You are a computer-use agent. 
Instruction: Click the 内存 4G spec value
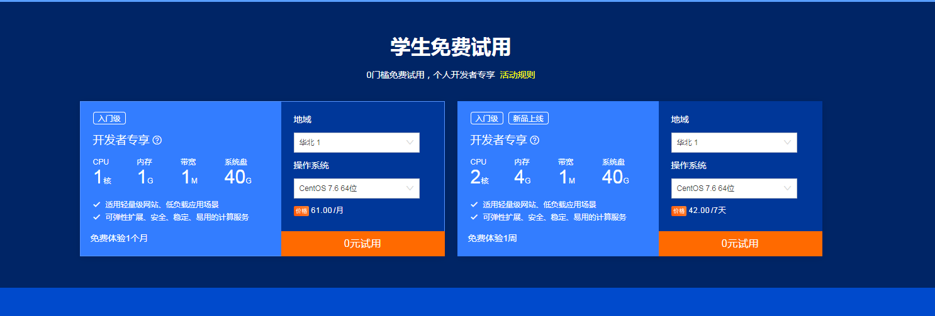coord(523,177)
